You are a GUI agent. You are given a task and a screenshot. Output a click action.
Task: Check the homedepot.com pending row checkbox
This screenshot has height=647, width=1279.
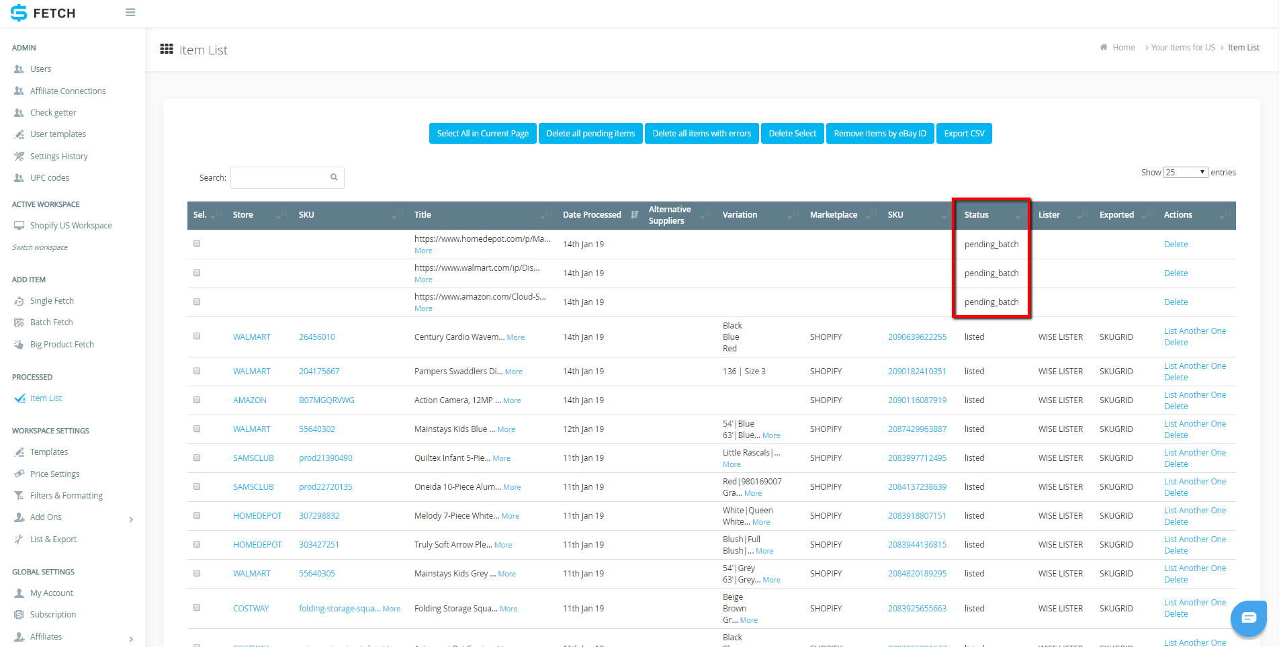197,243
